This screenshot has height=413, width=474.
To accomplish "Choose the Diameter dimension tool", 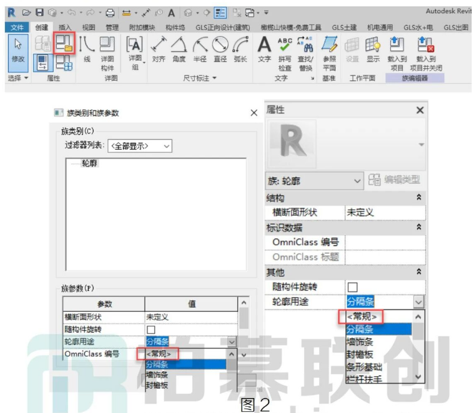I will pos(220,50).
